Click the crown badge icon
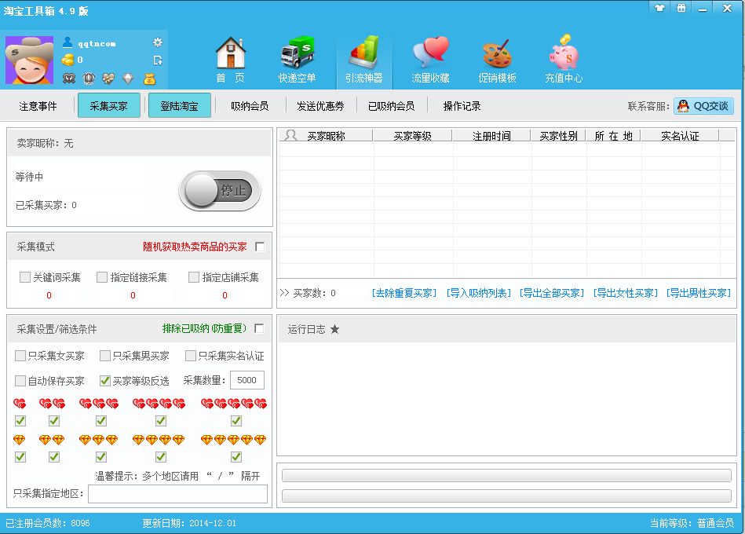Viewport: 745px width, 534px height. pos(89,79)
